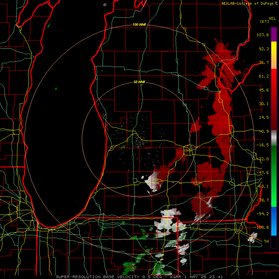Click the 30.1 velocity scale value
Viewport: 279px width, 279px height.
(x=264, y=104)
